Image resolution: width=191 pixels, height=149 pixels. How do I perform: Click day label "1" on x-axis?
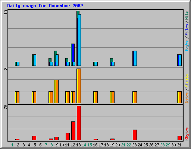[12, 145]
